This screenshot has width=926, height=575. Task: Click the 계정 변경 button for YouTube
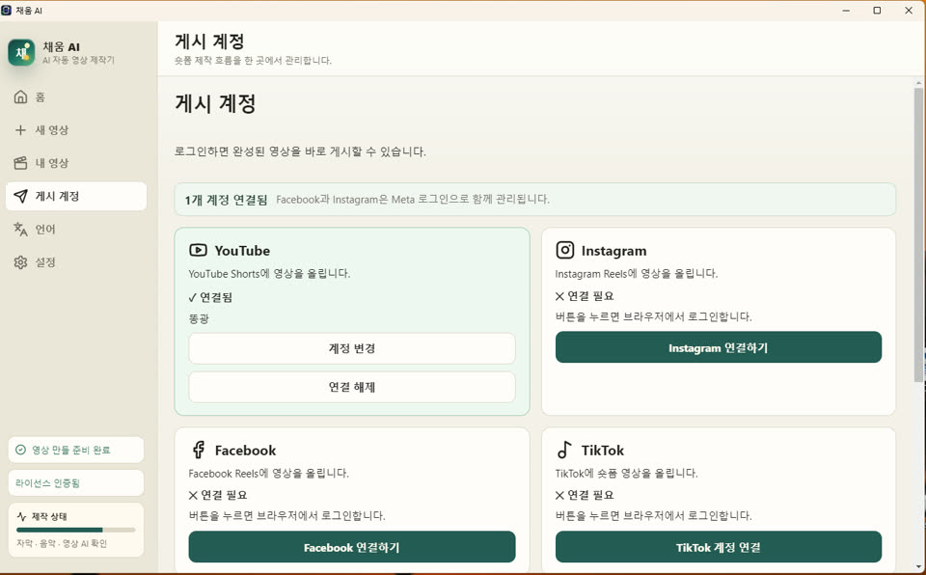(x=352, y=348)
